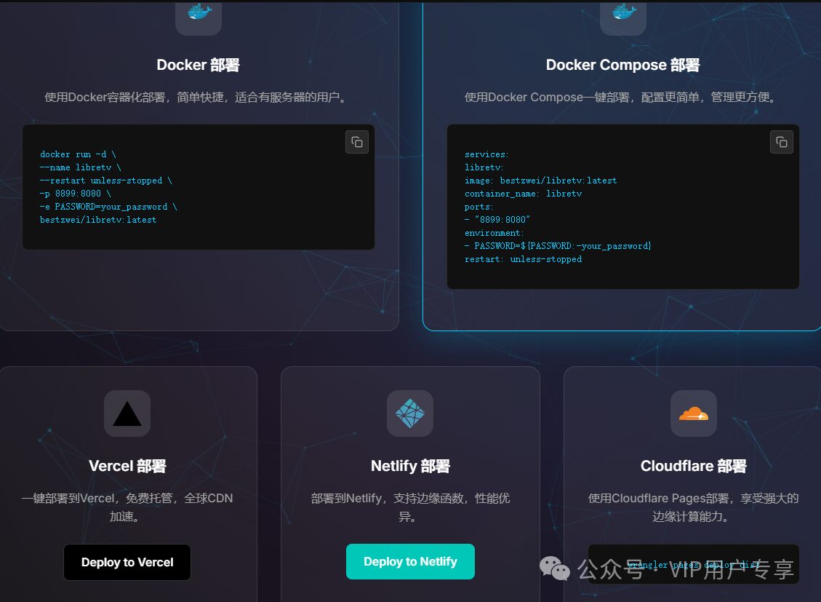Select the Cloudflare 部署 heading
The width and height of the screenshot is (821, 602).
point(694,466)
